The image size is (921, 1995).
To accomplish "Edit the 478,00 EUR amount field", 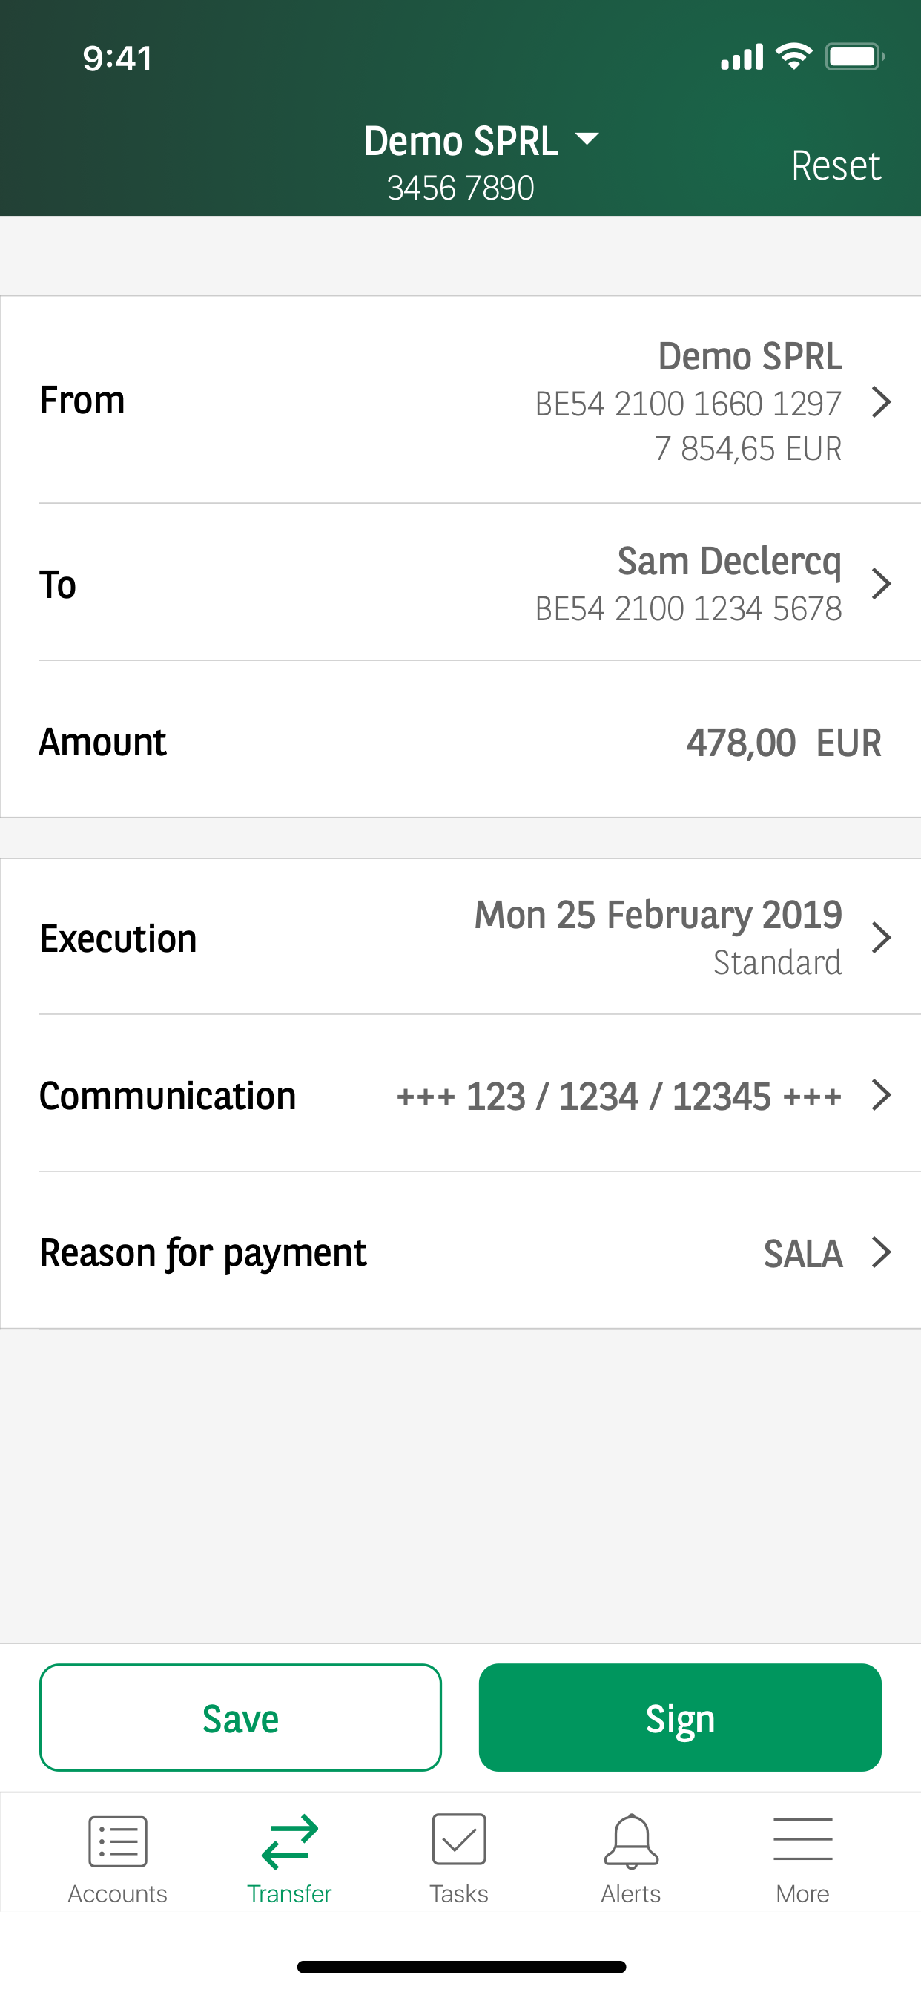I will pyautogui.click(x=783, y=743).
